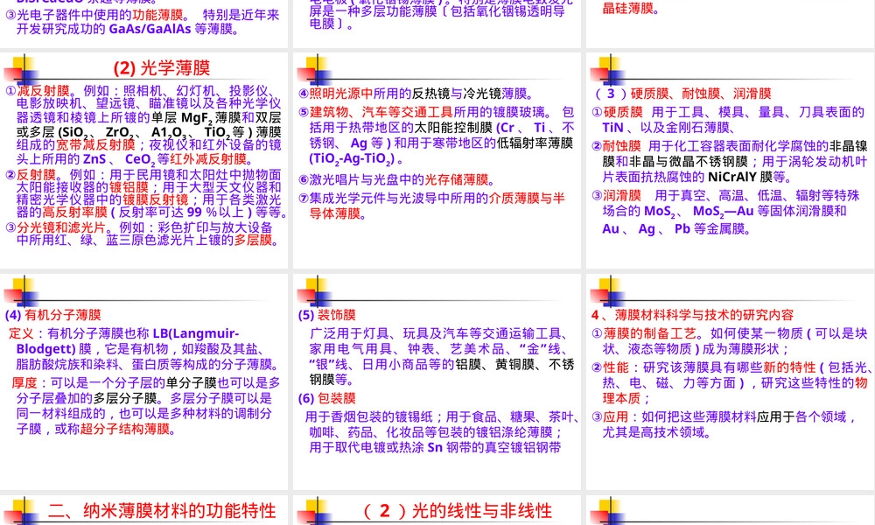
Task: Click the heading 4、薄膜材料科学与技术的研究内容
Action: (692, 315)
